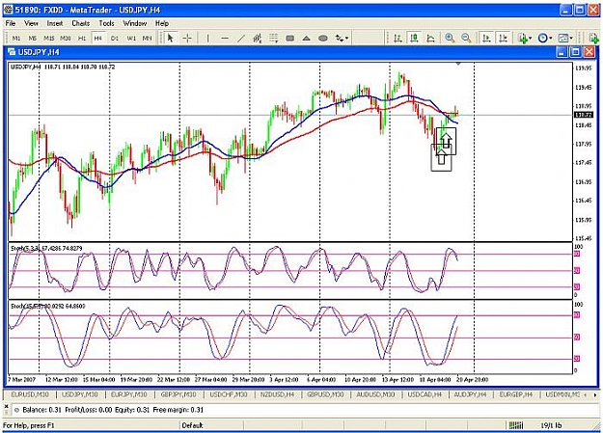
Task: Restore the USDJPY,H4 chart window
Action: (x=575, y=52)
